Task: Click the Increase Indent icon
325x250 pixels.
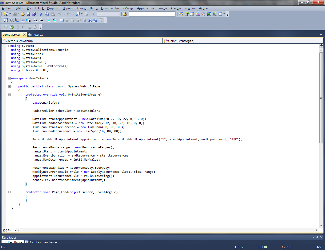Action: point(42,20)
